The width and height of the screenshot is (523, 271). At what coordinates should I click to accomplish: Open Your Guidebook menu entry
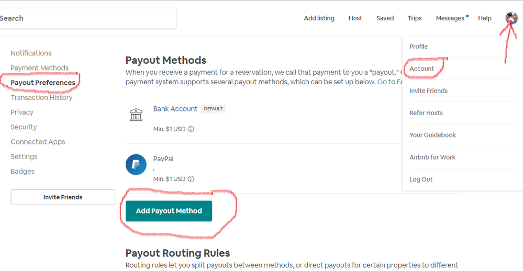[x=432, y=135]
